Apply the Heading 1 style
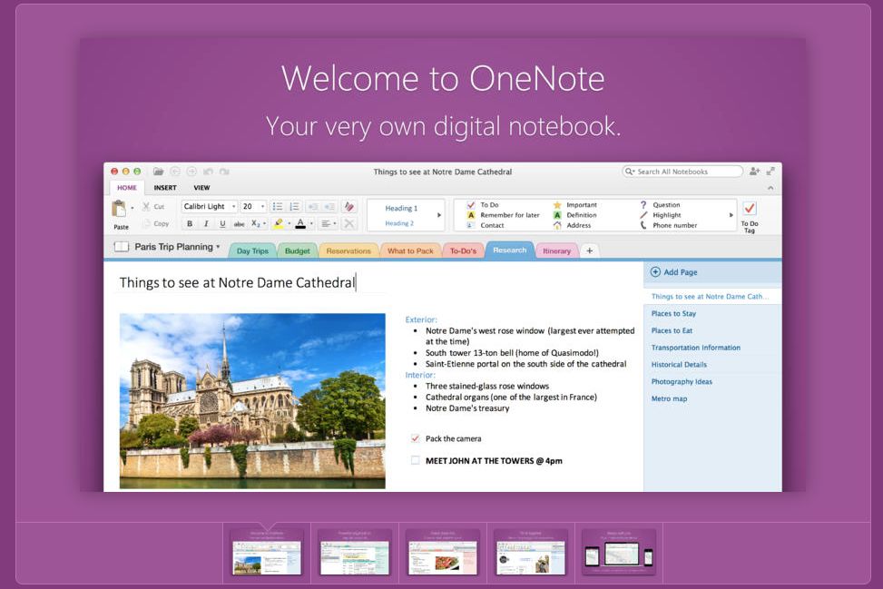This screenshot has width=883, height=589. 401,209
